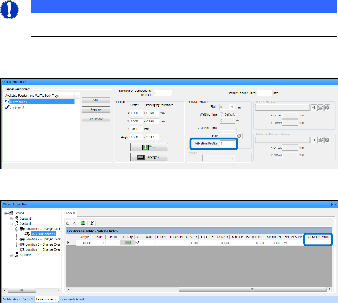Collapse the Station1 tree node
Screen dimensions: 338x303
pyautogui.click(x=12, y=223)
